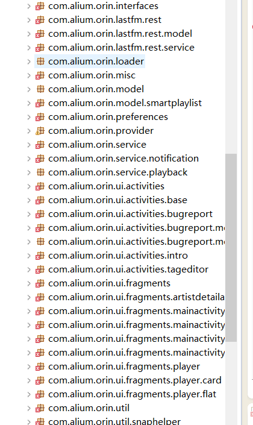The image size is (253, 425).
Task: Click the com.alium.orin.model package icon
Action: (40, 89)
